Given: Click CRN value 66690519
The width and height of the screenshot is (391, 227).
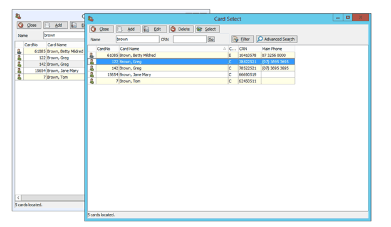Looking at the screenshot, I should (248, 74).
